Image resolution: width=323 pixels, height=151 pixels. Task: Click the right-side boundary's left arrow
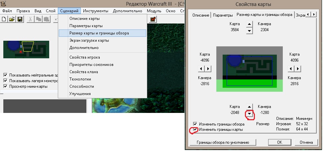click(291, 69)
